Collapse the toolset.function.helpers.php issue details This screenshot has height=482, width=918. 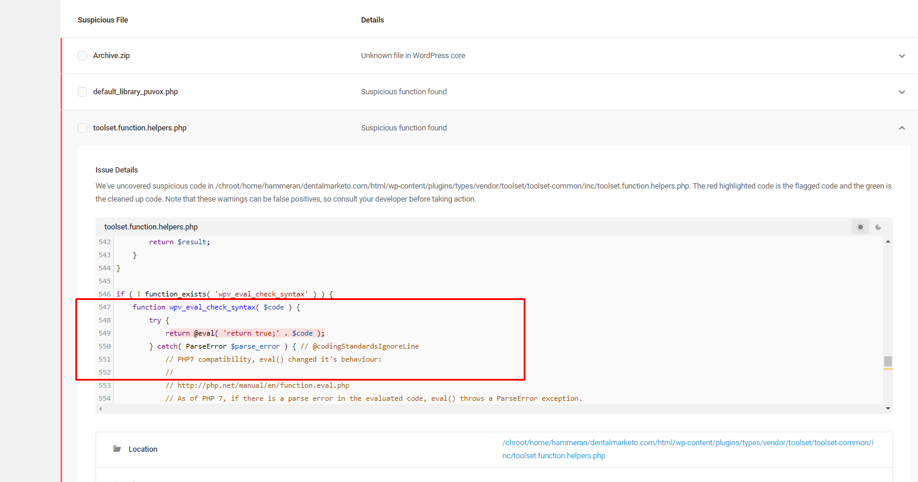(x=901, y=128)
